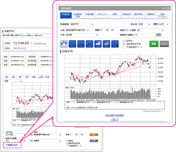Click the 15,164.34 opening price cell
This screenshot has width=176, height=152.
[17, 57]
